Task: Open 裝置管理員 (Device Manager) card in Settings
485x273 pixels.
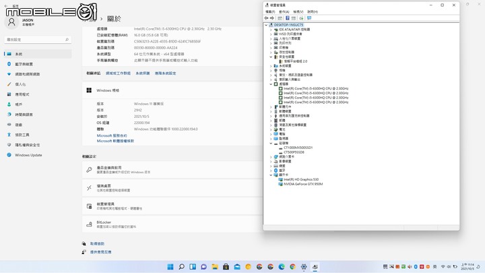Action: [x=172, y=206]
